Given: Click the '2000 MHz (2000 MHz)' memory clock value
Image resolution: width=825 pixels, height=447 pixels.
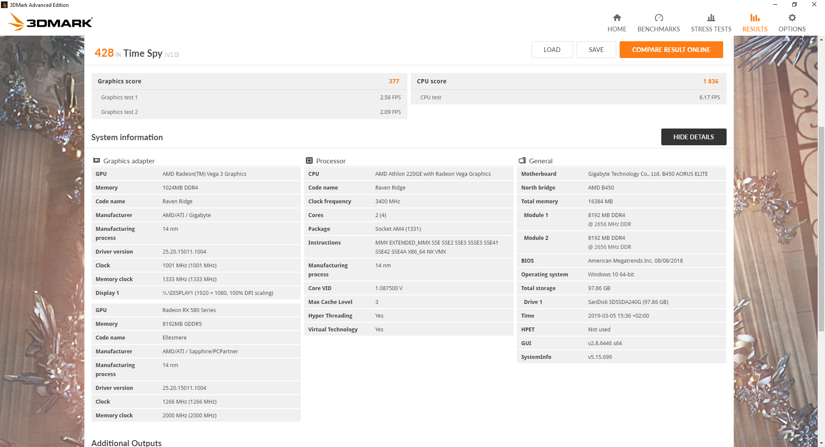Looking at the screenshot, I should pyautogui.click(x=189, y=416).
